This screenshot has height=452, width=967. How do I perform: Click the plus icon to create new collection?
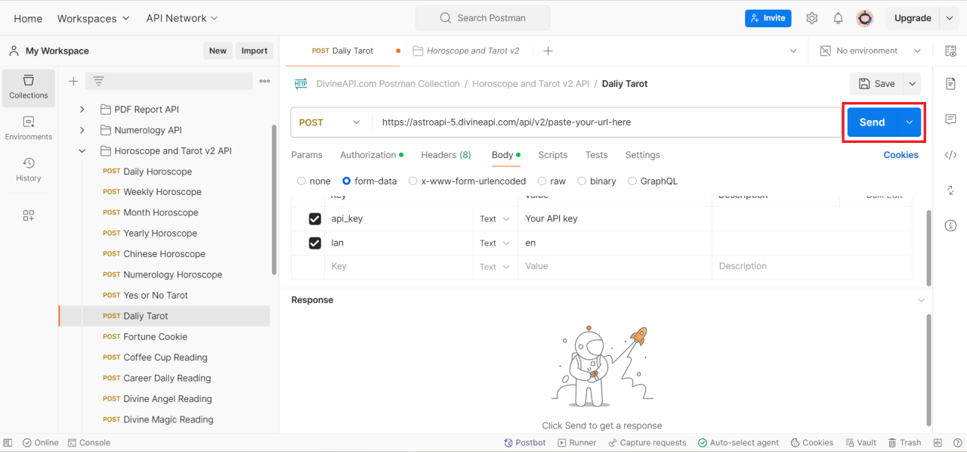pyautogui.click(x=73, y=82)
